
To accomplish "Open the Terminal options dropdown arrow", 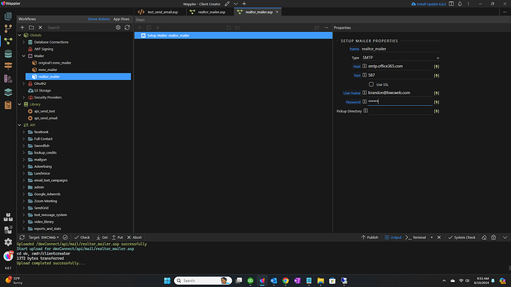I will (x=432, y=237).
